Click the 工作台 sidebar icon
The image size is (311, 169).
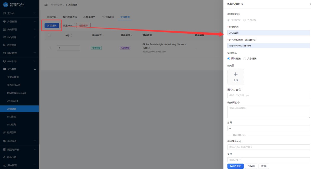[4, 13]
